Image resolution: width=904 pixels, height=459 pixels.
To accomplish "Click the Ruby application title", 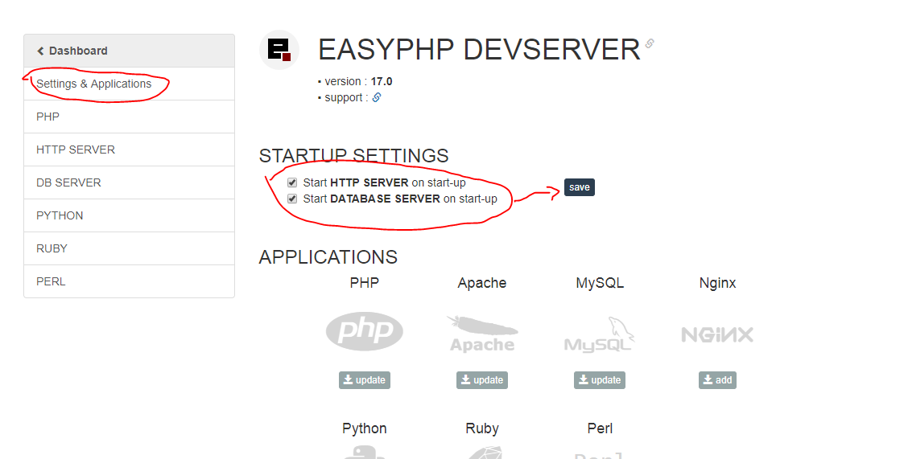I will pyautogui.click(x=482, y=428).
